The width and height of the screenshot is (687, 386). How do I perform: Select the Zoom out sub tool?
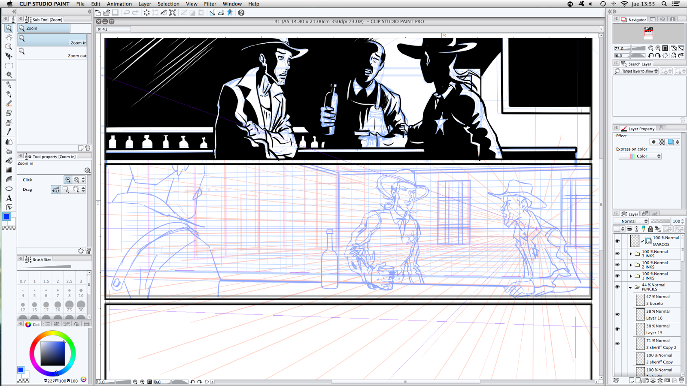point(52,53)
